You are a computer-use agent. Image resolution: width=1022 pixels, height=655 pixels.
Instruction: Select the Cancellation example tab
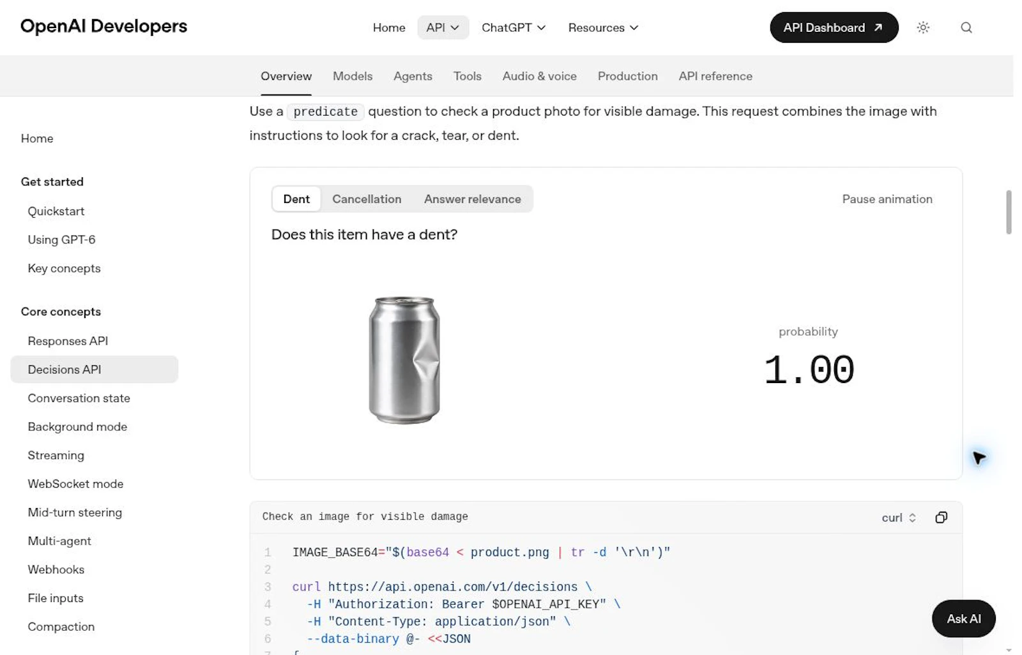click(x=367, y=199)
